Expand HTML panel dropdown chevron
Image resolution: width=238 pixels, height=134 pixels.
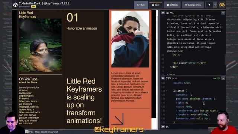(223, 13)
